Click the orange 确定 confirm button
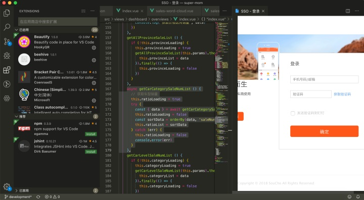Screen dimensions: 364x200 [x=324, y=131]
